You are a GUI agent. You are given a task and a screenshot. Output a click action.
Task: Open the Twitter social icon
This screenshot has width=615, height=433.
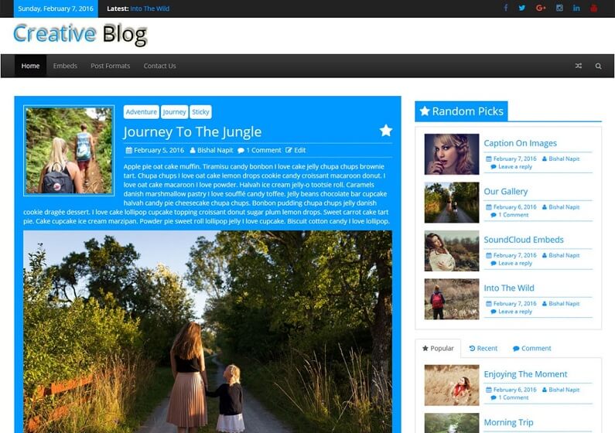[x=522, y=8]
